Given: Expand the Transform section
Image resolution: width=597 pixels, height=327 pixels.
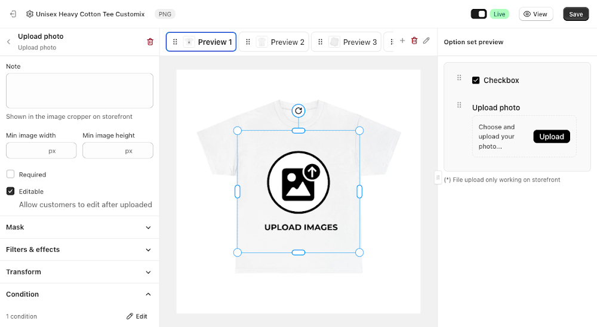Looking at the screenshot, I should pos(79,272).
